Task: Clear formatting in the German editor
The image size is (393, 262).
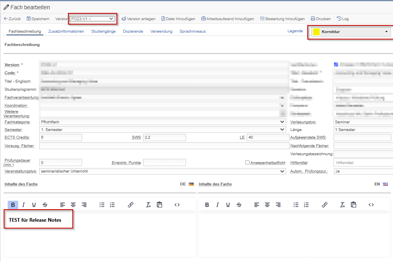Action: coord(148,205)
